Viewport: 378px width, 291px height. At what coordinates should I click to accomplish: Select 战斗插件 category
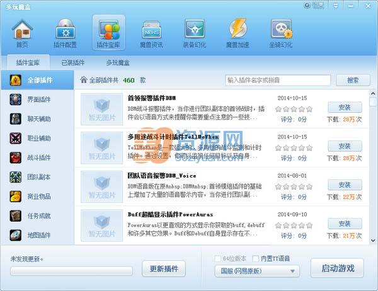click(x=37, y=157)
